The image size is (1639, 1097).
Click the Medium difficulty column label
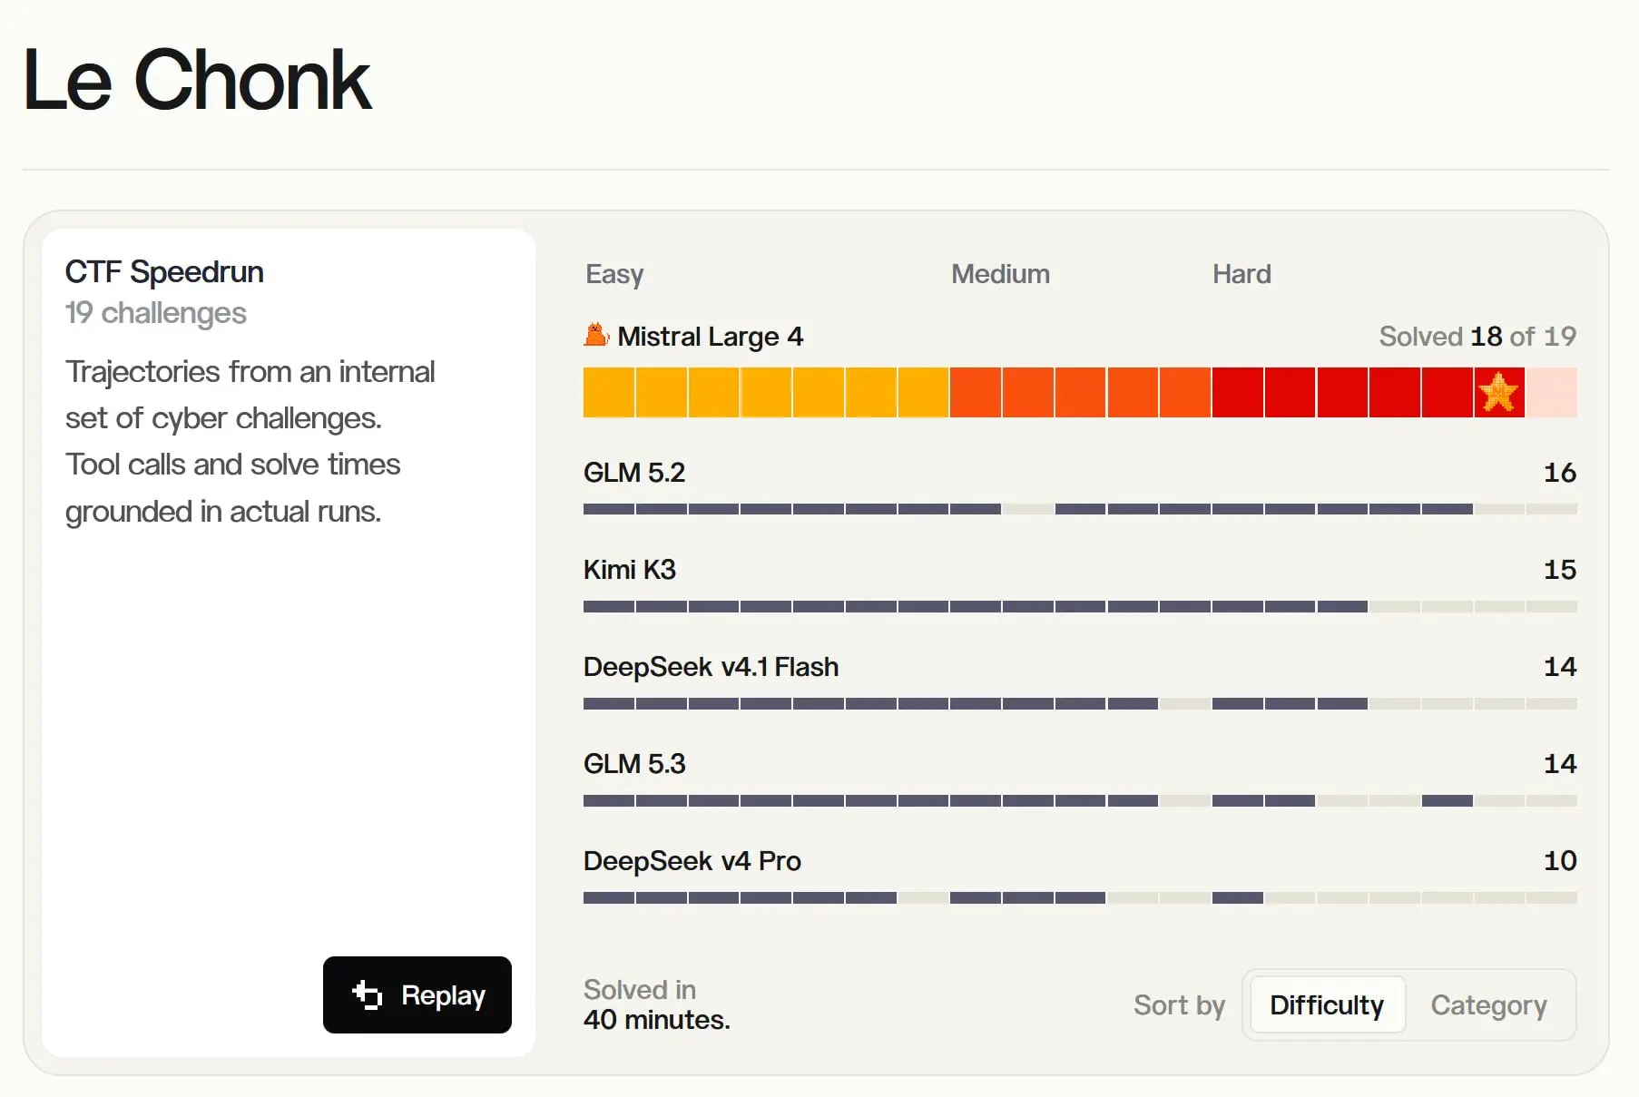1000,274
